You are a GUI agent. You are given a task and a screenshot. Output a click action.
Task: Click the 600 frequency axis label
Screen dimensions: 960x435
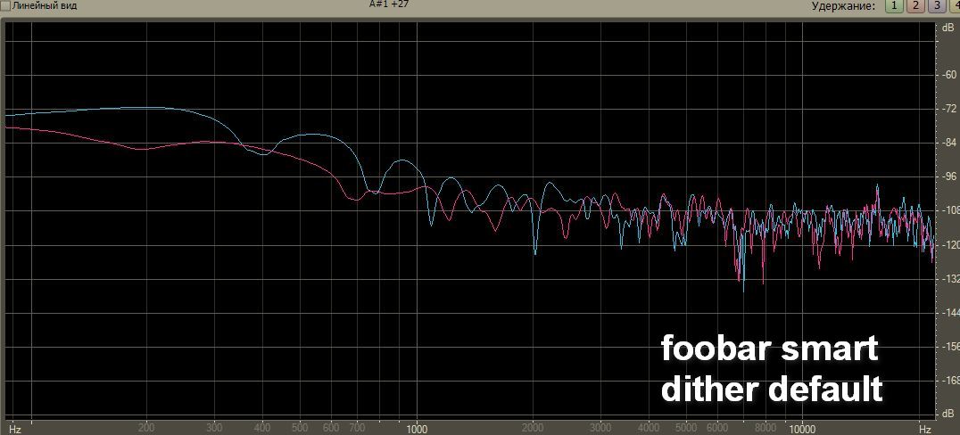pyautogui.click(x=331, y=429)
